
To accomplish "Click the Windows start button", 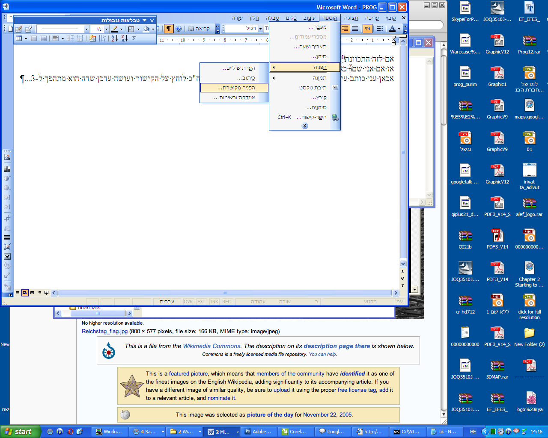I will [20, 432].
